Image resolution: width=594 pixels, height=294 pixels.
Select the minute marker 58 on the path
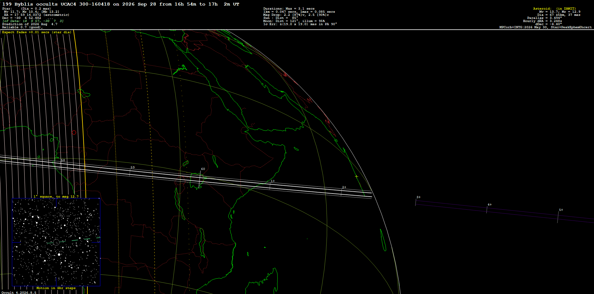tap(63, 160)
